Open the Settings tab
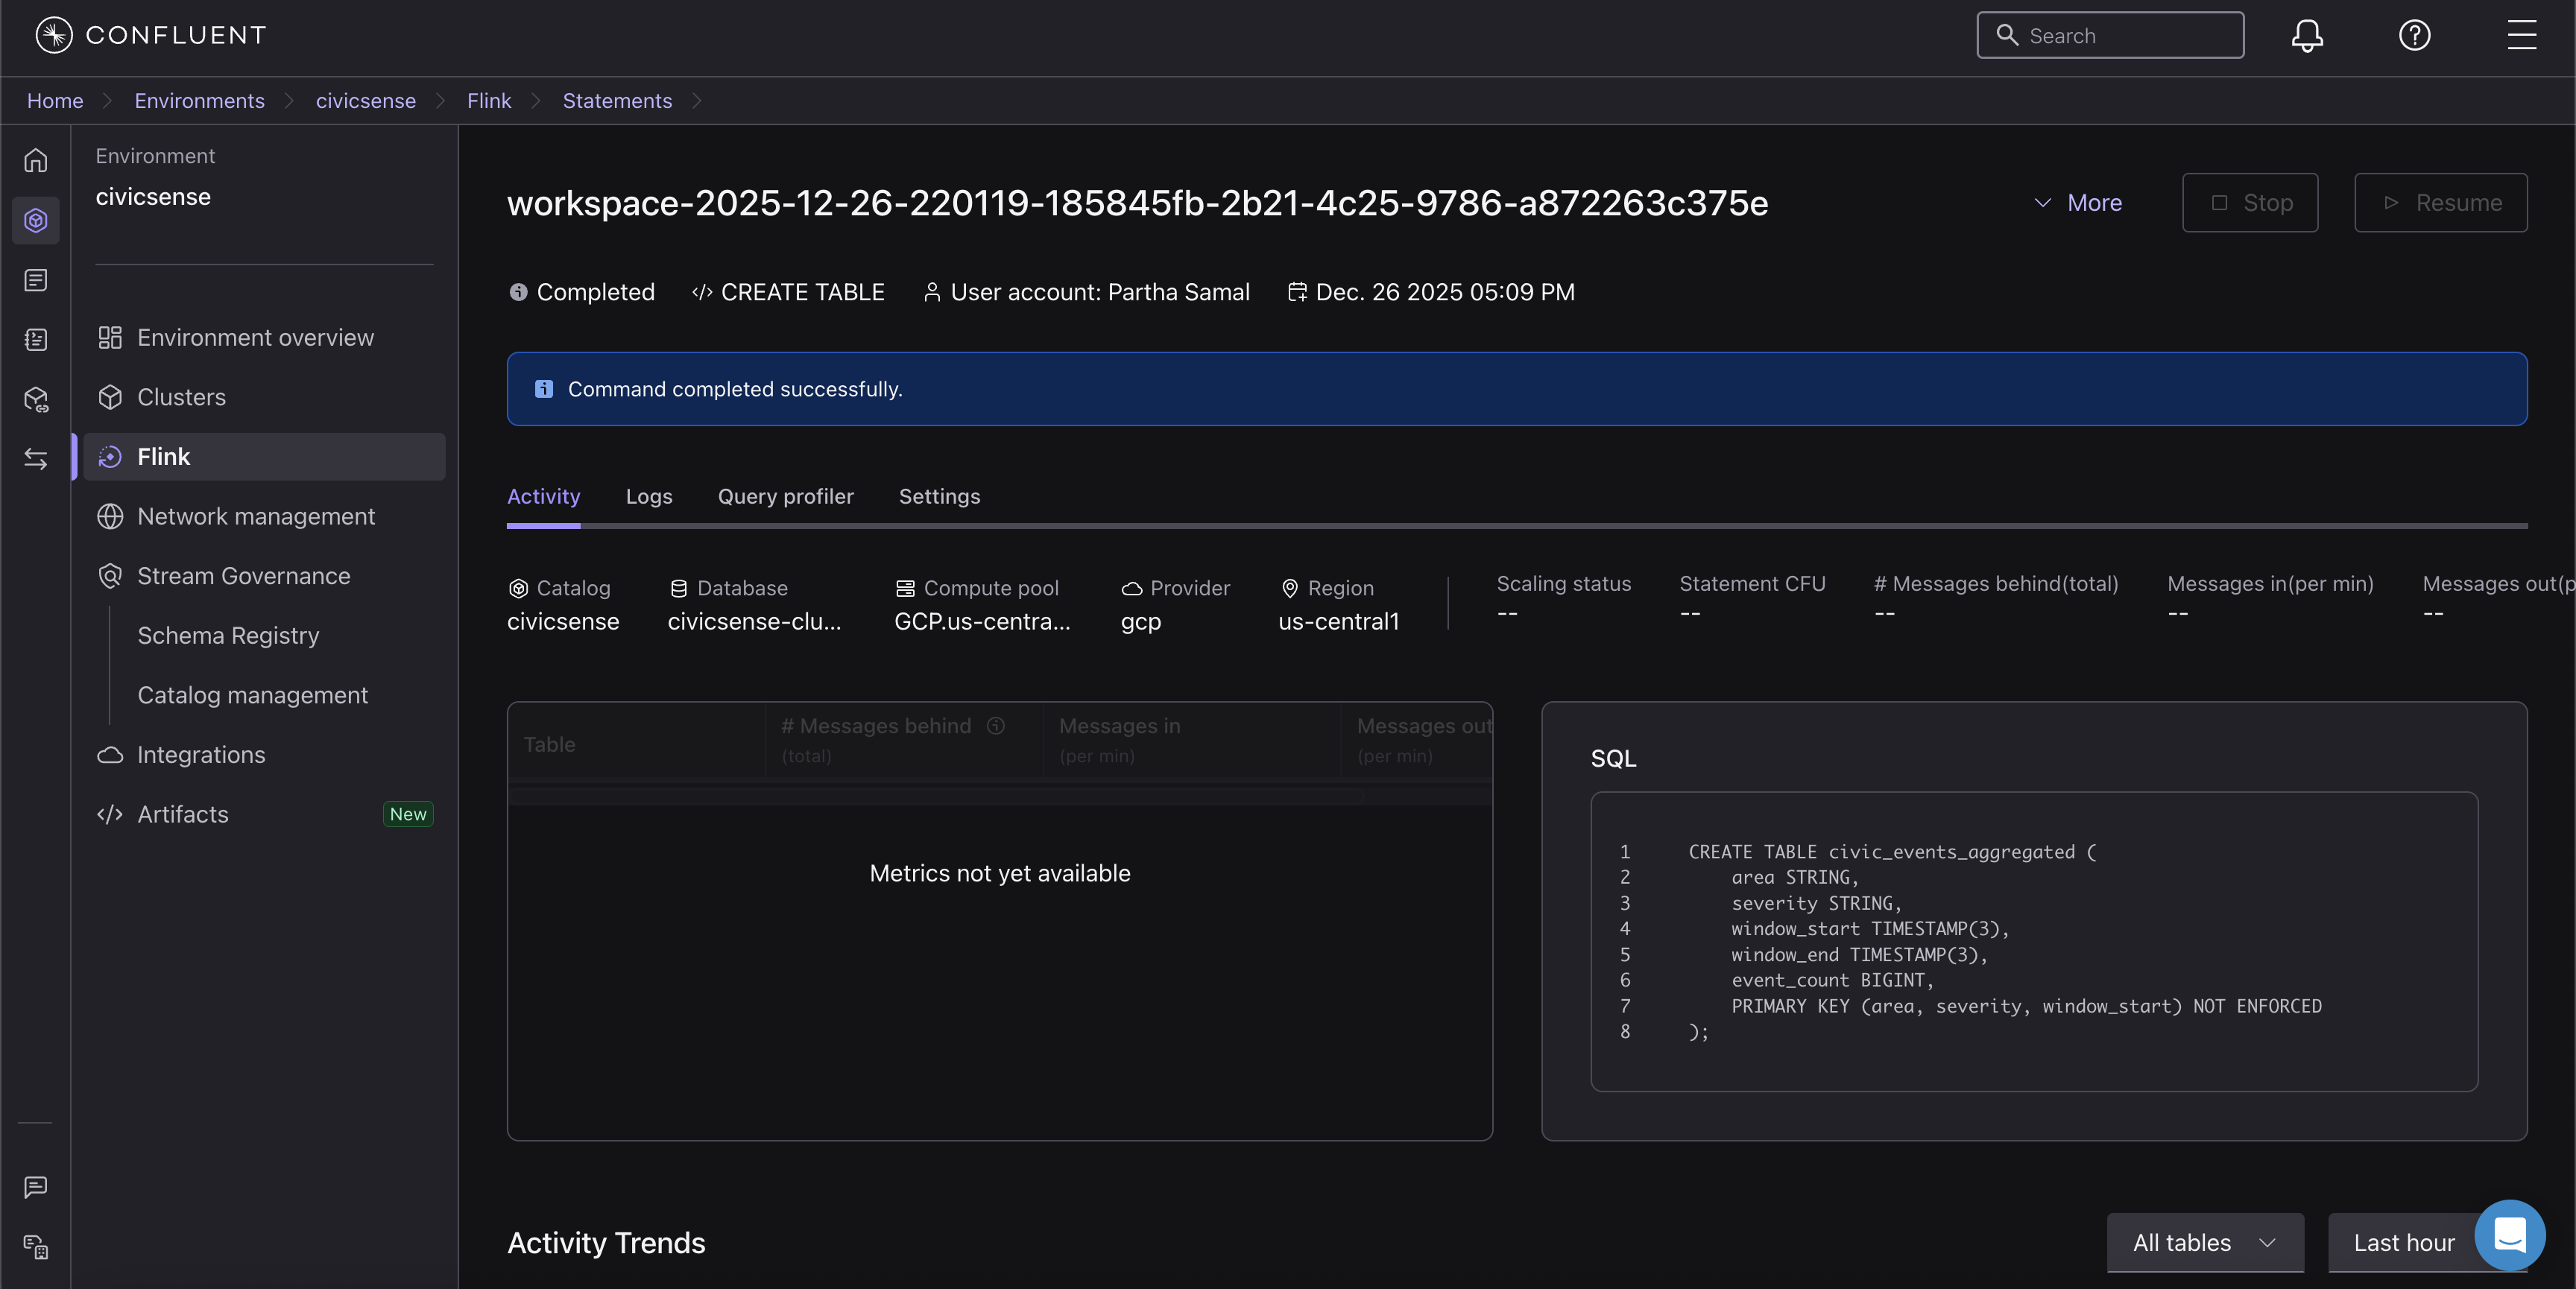This screenshot has height=1289, width=2576. (939, 497)
